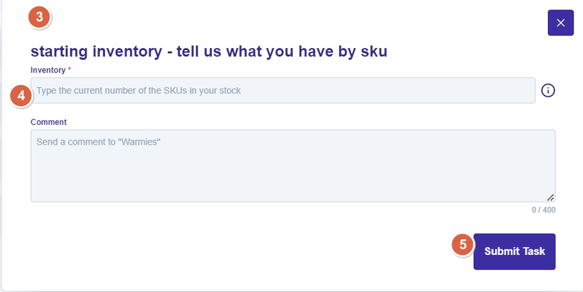Click the "Comment" field label
Screen dimensions: 583x292
click(x=49, y=122)
